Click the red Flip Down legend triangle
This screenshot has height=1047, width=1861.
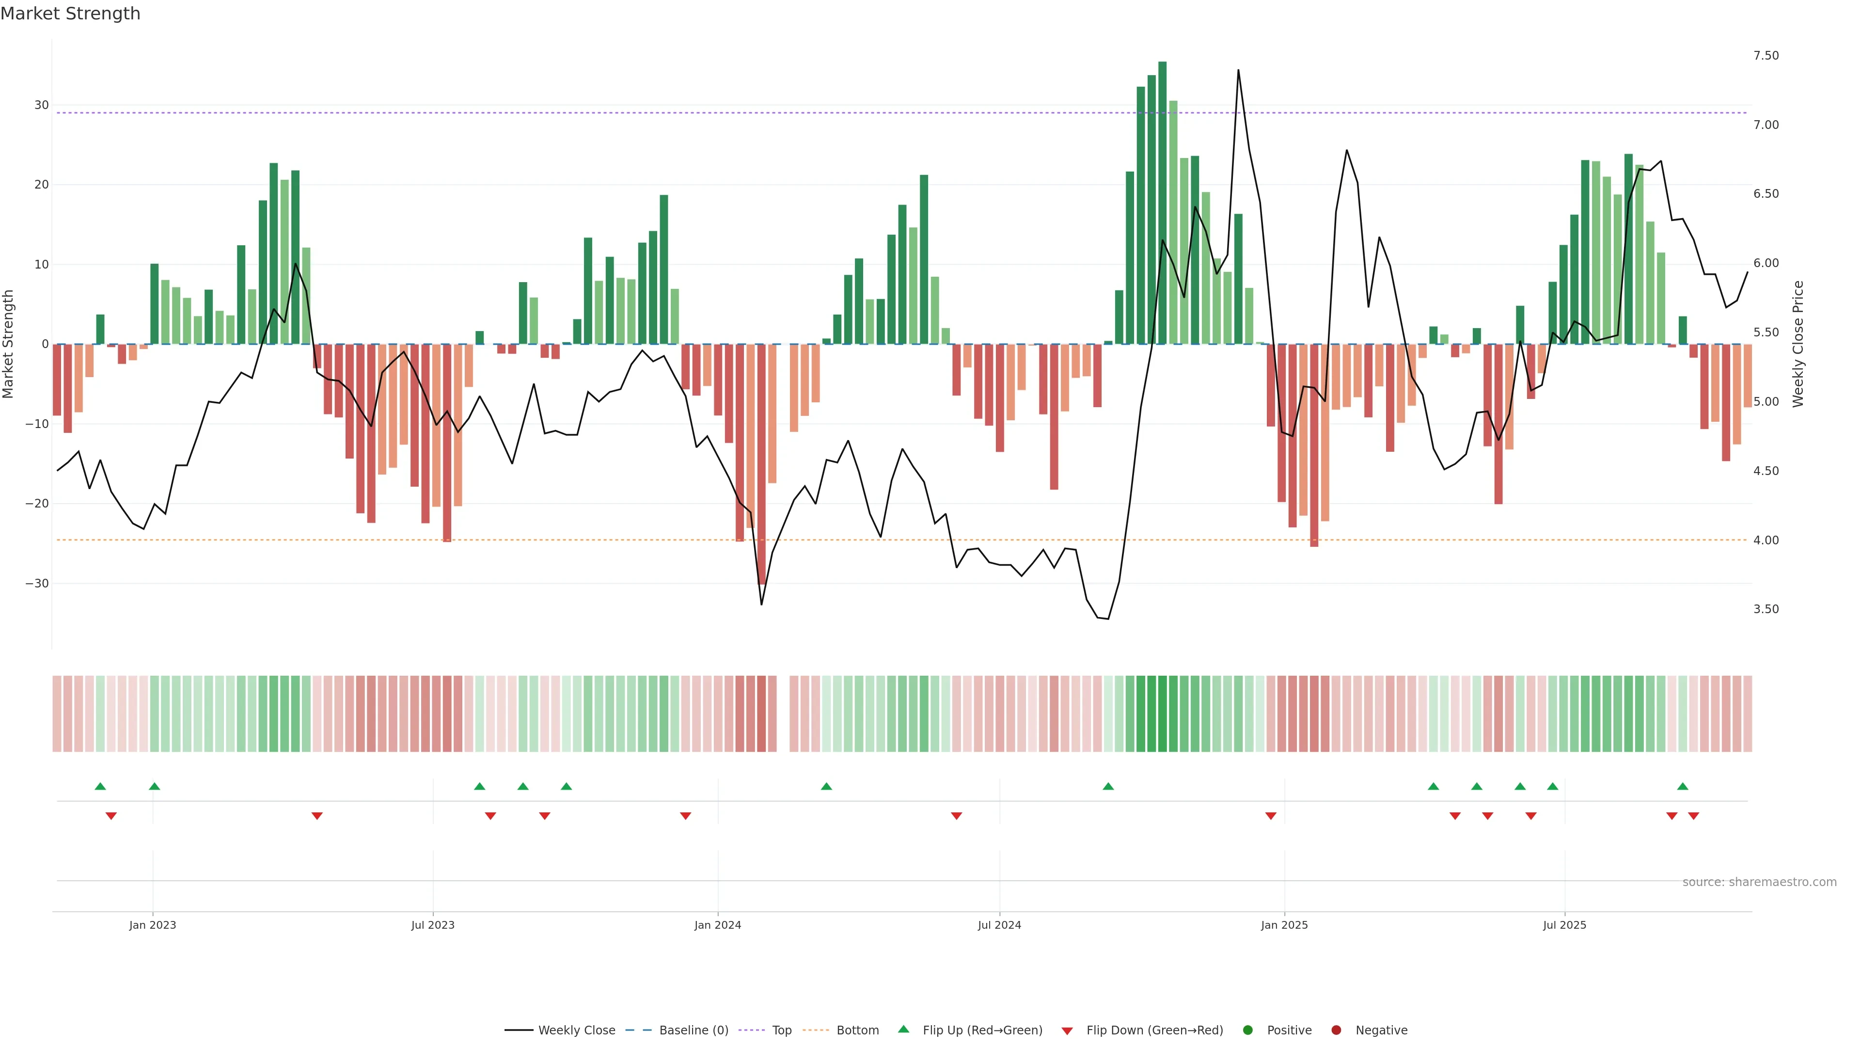pyautogui.click(x=1067, y=1031)
